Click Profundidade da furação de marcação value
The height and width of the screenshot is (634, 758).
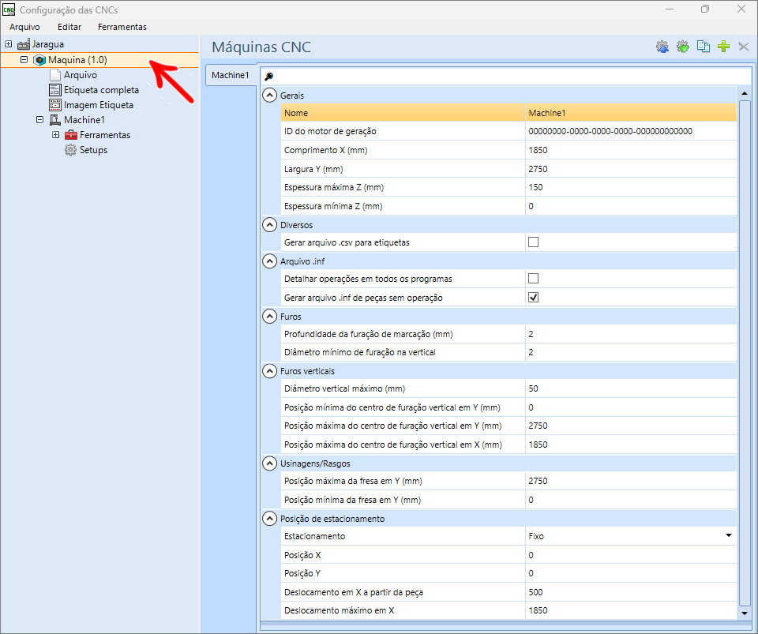pyautogui.click(x=631, y=334)
